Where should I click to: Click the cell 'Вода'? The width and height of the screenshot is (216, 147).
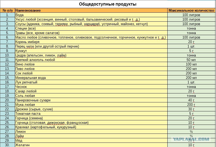pyautogui.click(x=91, y=15)
